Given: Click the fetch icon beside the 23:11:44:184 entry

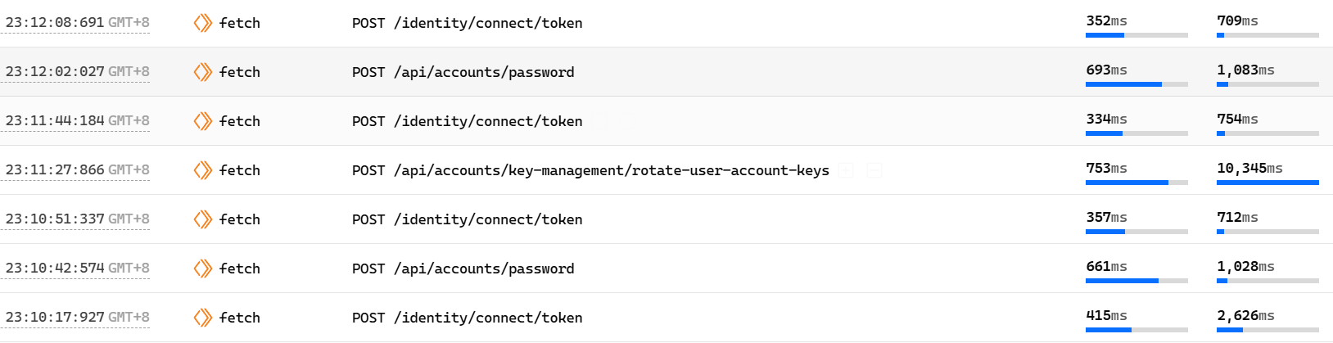Looking at the screenshot, I should click(202, 121).
